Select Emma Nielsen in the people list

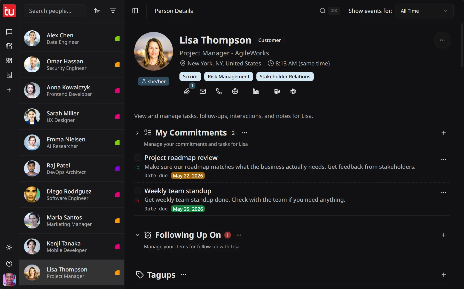click(x=72, y=142)
